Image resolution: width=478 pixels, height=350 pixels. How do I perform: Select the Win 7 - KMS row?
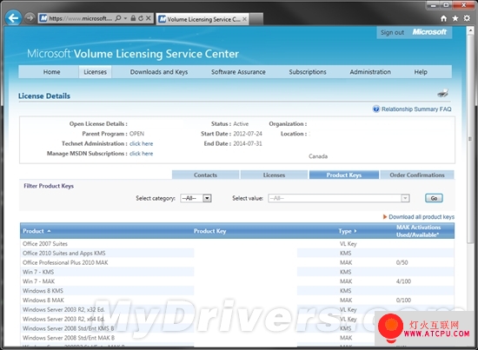pyautogui.click(x=237, y=272)
